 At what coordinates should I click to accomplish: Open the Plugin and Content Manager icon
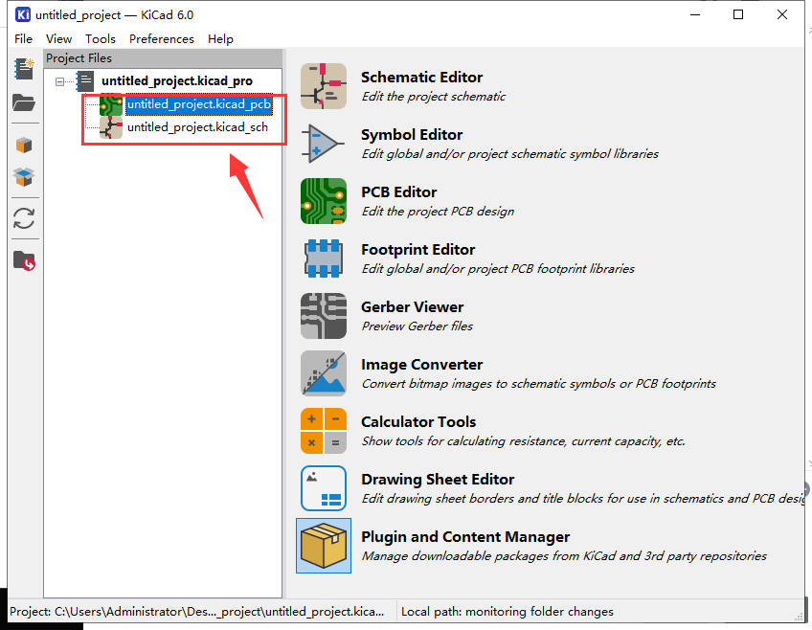[324, 546]
